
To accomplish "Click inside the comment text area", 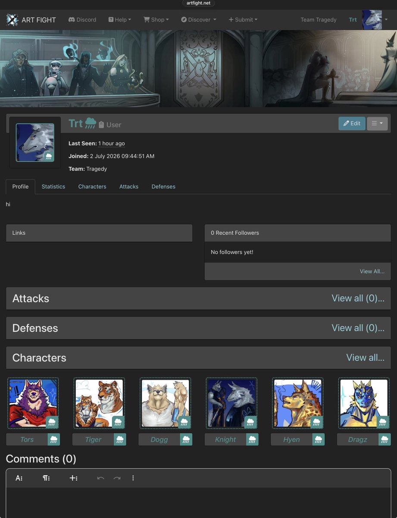I will click(198, 502).
